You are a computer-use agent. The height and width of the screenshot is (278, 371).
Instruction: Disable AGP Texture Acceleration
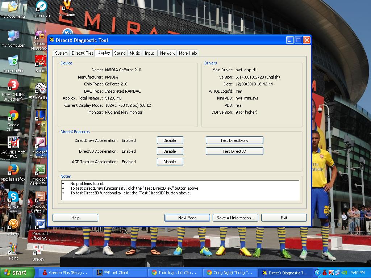coord(170,162)
